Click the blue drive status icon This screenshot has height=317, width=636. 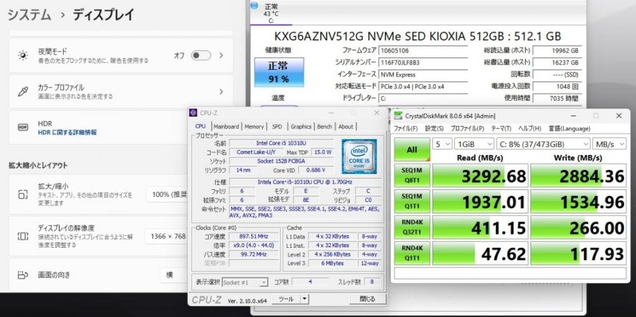click(x=254, y=6)
